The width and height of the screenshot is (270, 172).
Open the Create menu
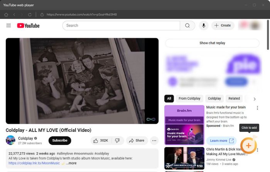point(223,25)
